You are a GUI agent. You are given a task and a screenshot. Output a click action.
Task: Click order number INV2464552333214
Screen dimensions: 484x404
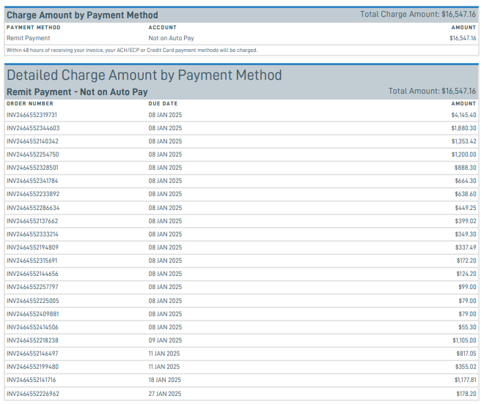click(x=32, y=234)
